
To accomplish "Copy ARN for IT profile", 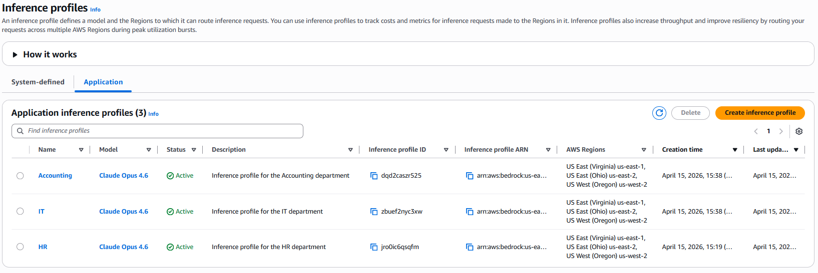I will (470, 212).
